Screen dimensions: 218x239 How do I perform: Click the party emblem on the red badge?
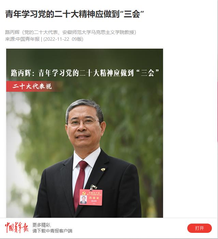tap(83, 193)
